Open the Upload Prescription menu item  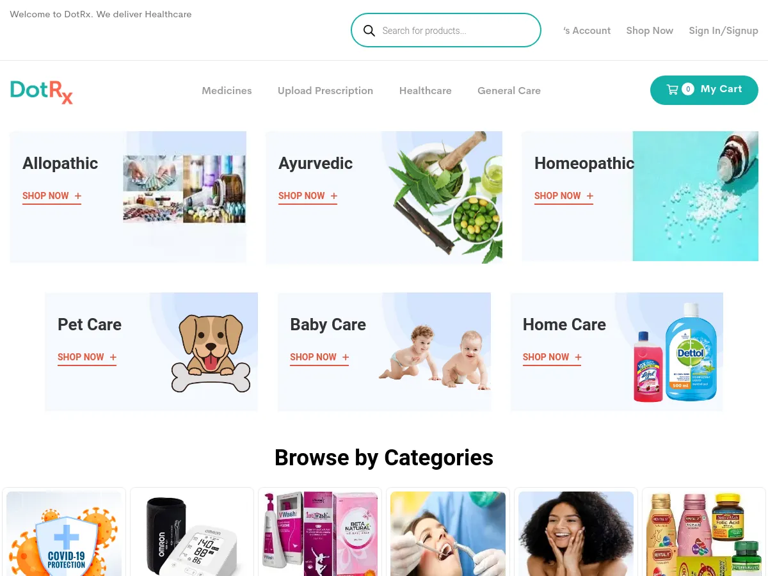click(x=325, y=91)
